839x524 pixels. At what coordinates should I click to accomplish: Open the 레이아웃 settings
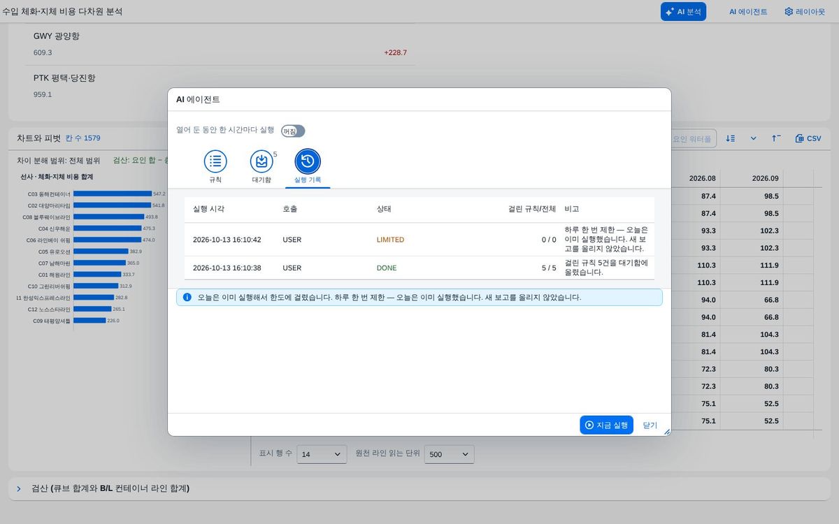[x=805, y=11]
